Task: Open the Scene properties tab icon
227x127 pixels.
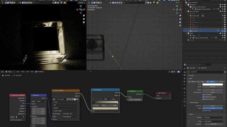Action: (x=184, y=81)
